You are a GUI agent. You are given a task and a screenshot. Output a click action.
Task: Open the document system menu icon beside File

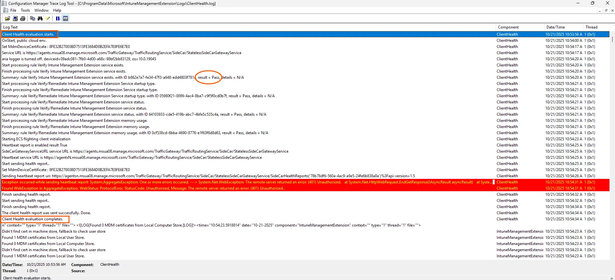point(5,10)
